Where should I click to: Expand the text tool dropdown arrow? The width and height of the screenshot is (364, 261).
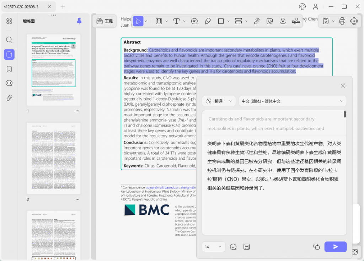(x=184, y=21)
